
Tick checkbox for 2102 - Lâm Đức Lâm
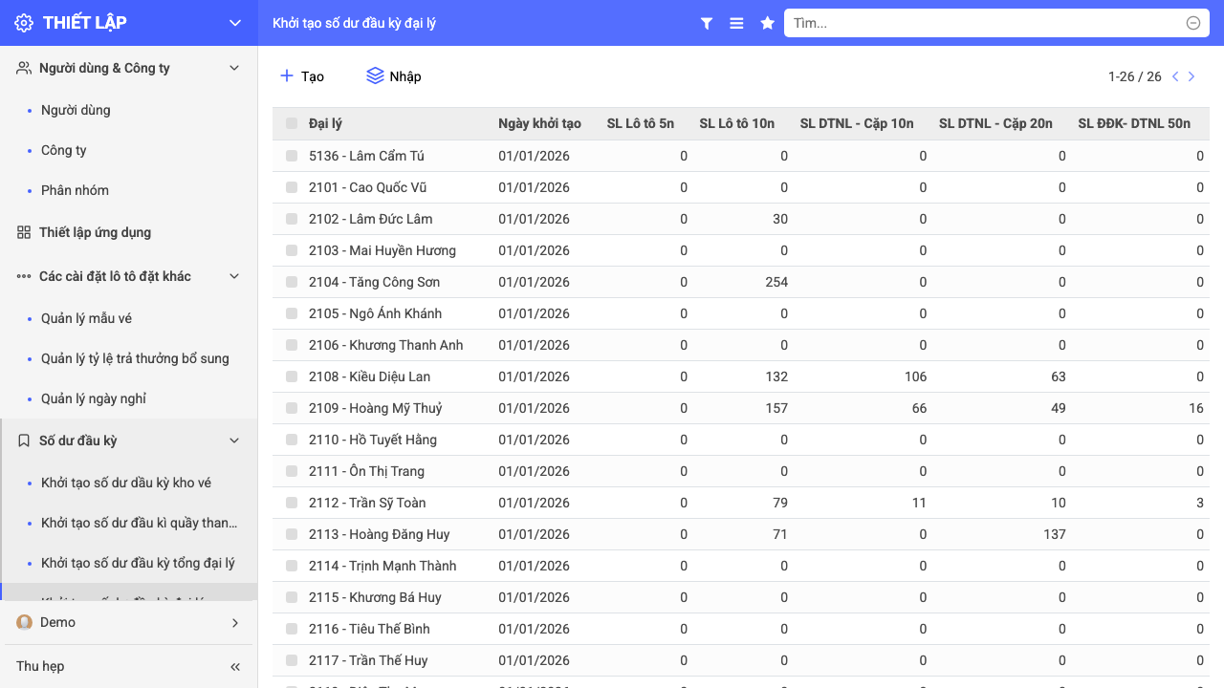click(292, 219)
